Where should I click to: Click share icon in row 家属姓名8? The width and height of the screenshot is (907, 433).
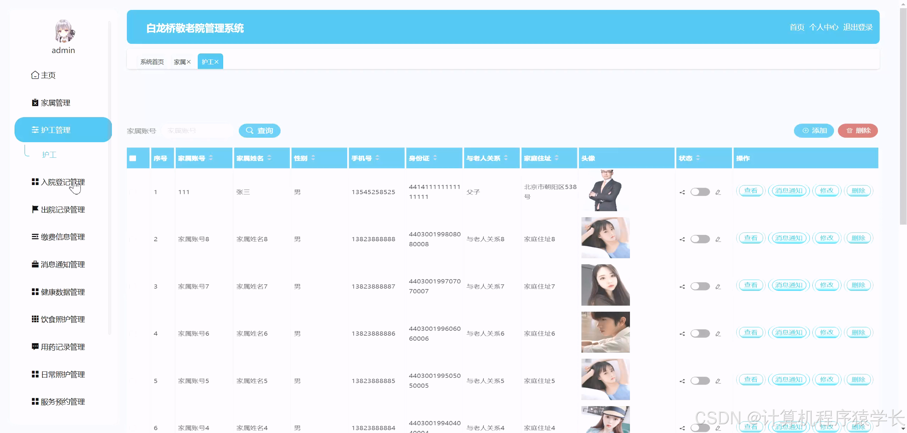point(682,239)
